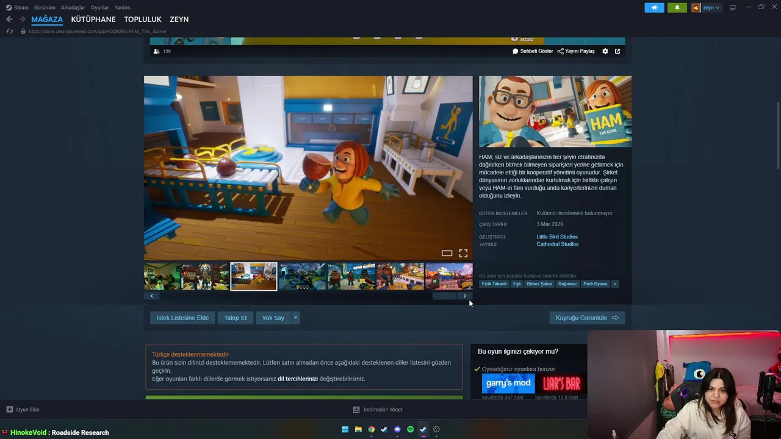Click the Sohbeti Göster chat button

point(533,51)
